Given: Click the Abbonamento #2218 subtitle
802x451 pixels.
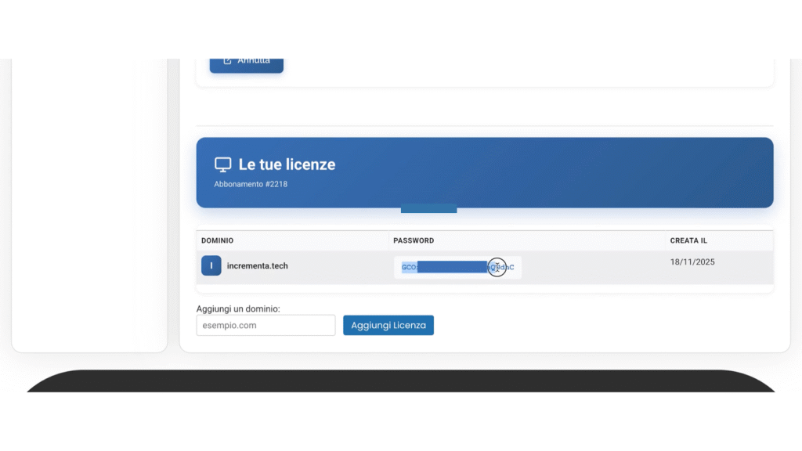Looking at the screenshot, I should pos(245,184).
